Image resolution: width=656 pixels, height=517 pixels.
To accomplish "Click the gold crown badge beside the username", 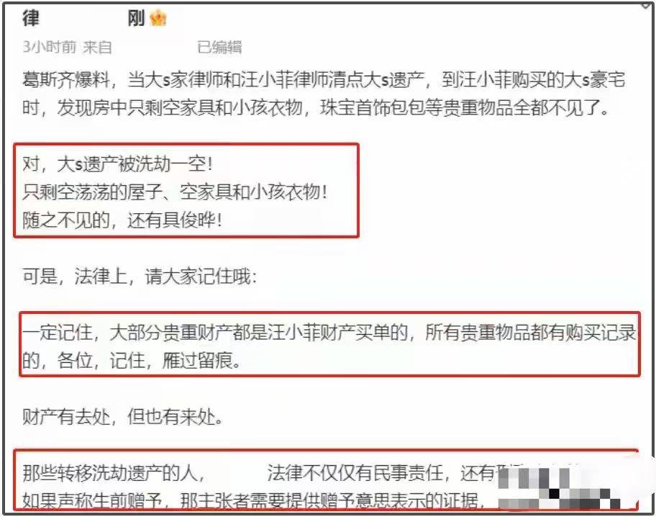I will pos(158,18).
